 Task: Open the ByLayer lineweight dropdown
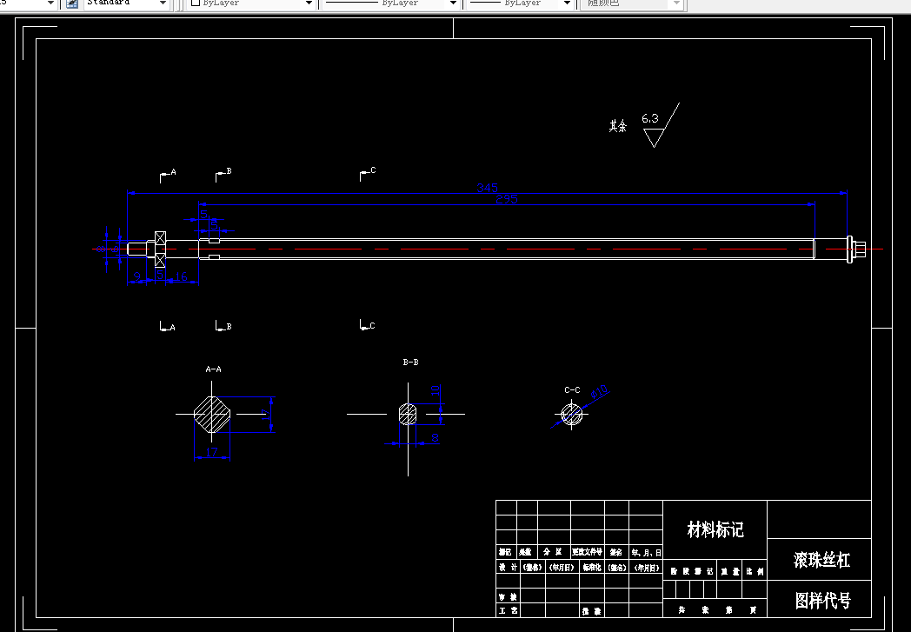coord(567,3)
